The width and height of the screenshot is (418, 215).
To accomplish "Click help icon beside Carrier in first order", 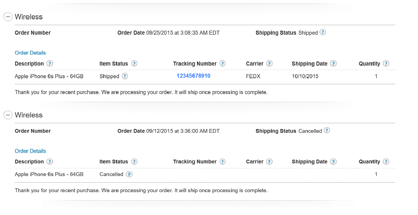I will tap(269, 63).
